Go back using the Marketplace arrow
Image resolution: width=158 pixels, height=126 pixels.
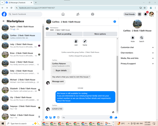4,21
